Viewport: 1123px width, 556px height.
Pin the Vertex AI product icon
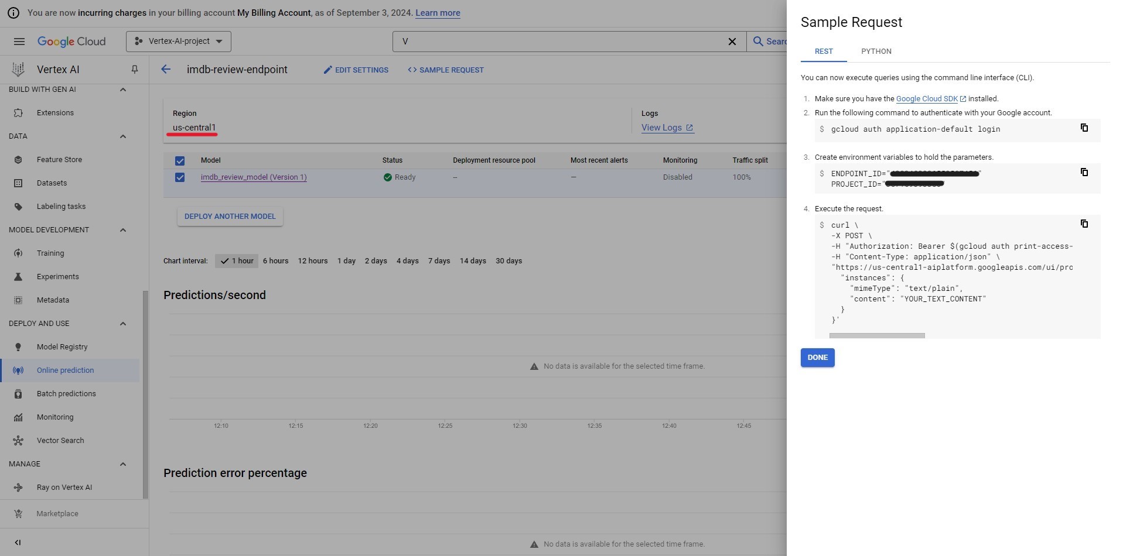135,70
